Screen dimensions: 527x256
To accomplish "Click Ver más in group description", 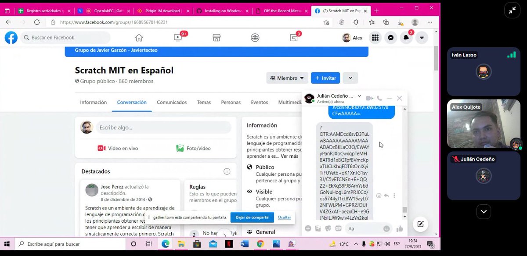I will point(289,156).
